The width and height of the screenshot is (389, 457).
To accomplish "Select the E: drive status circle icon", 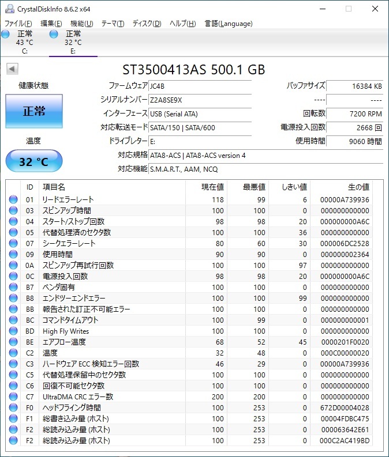I will [x=54, y=34].
